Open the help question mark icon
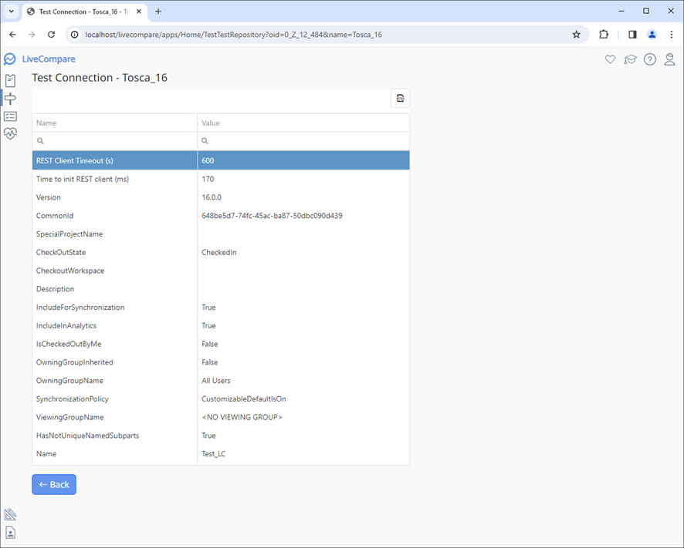The width and height of the screenshot is (684, 548). 650,59
